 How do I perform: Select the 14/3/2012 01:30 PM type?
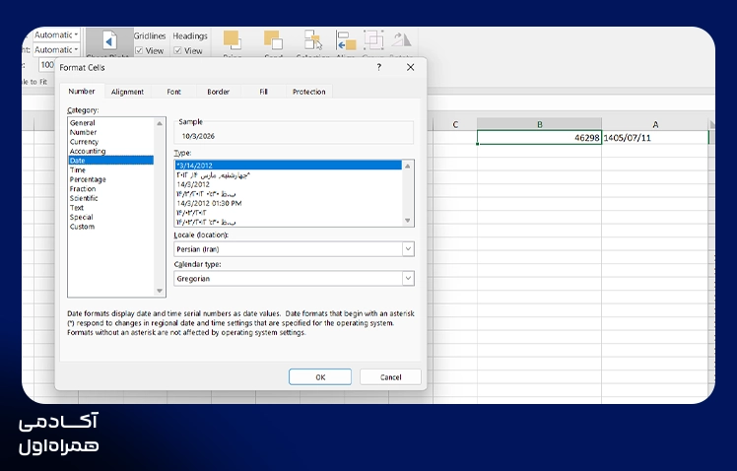pos(289,203)
